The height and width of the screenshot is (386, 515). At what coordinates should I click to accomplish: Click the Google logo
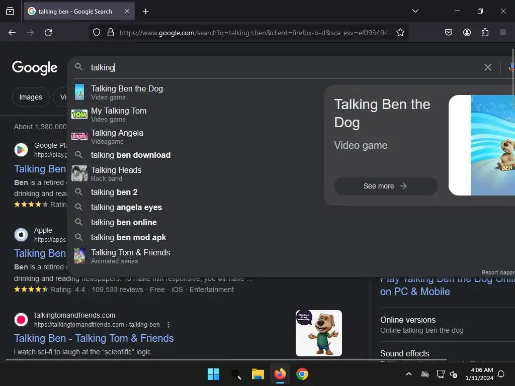[35, 68]
